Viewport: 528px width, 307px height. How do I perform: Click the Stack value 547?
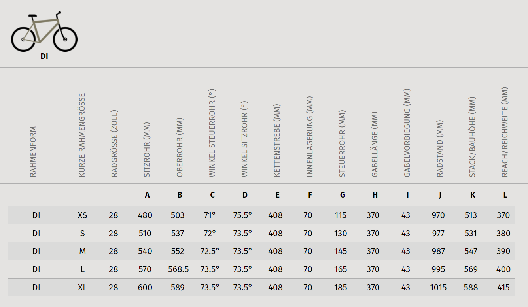click(471, 251)
